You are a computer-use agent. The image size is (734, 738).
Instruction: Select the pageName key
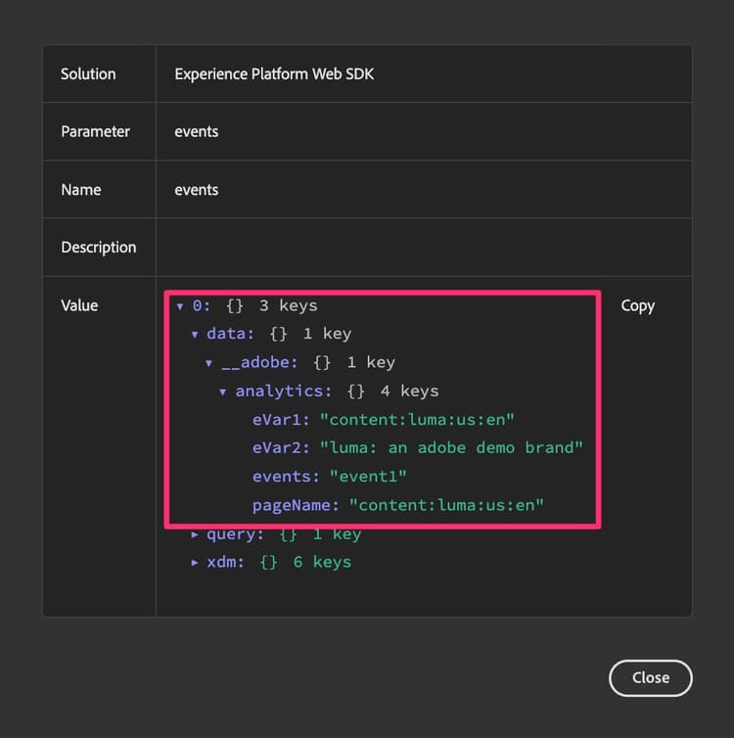[296, 505]
